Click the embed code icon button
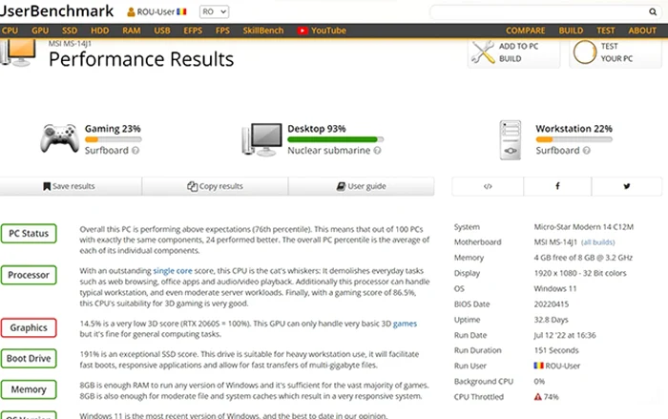This screenshot has width=668, height=419. pos(488,186)
